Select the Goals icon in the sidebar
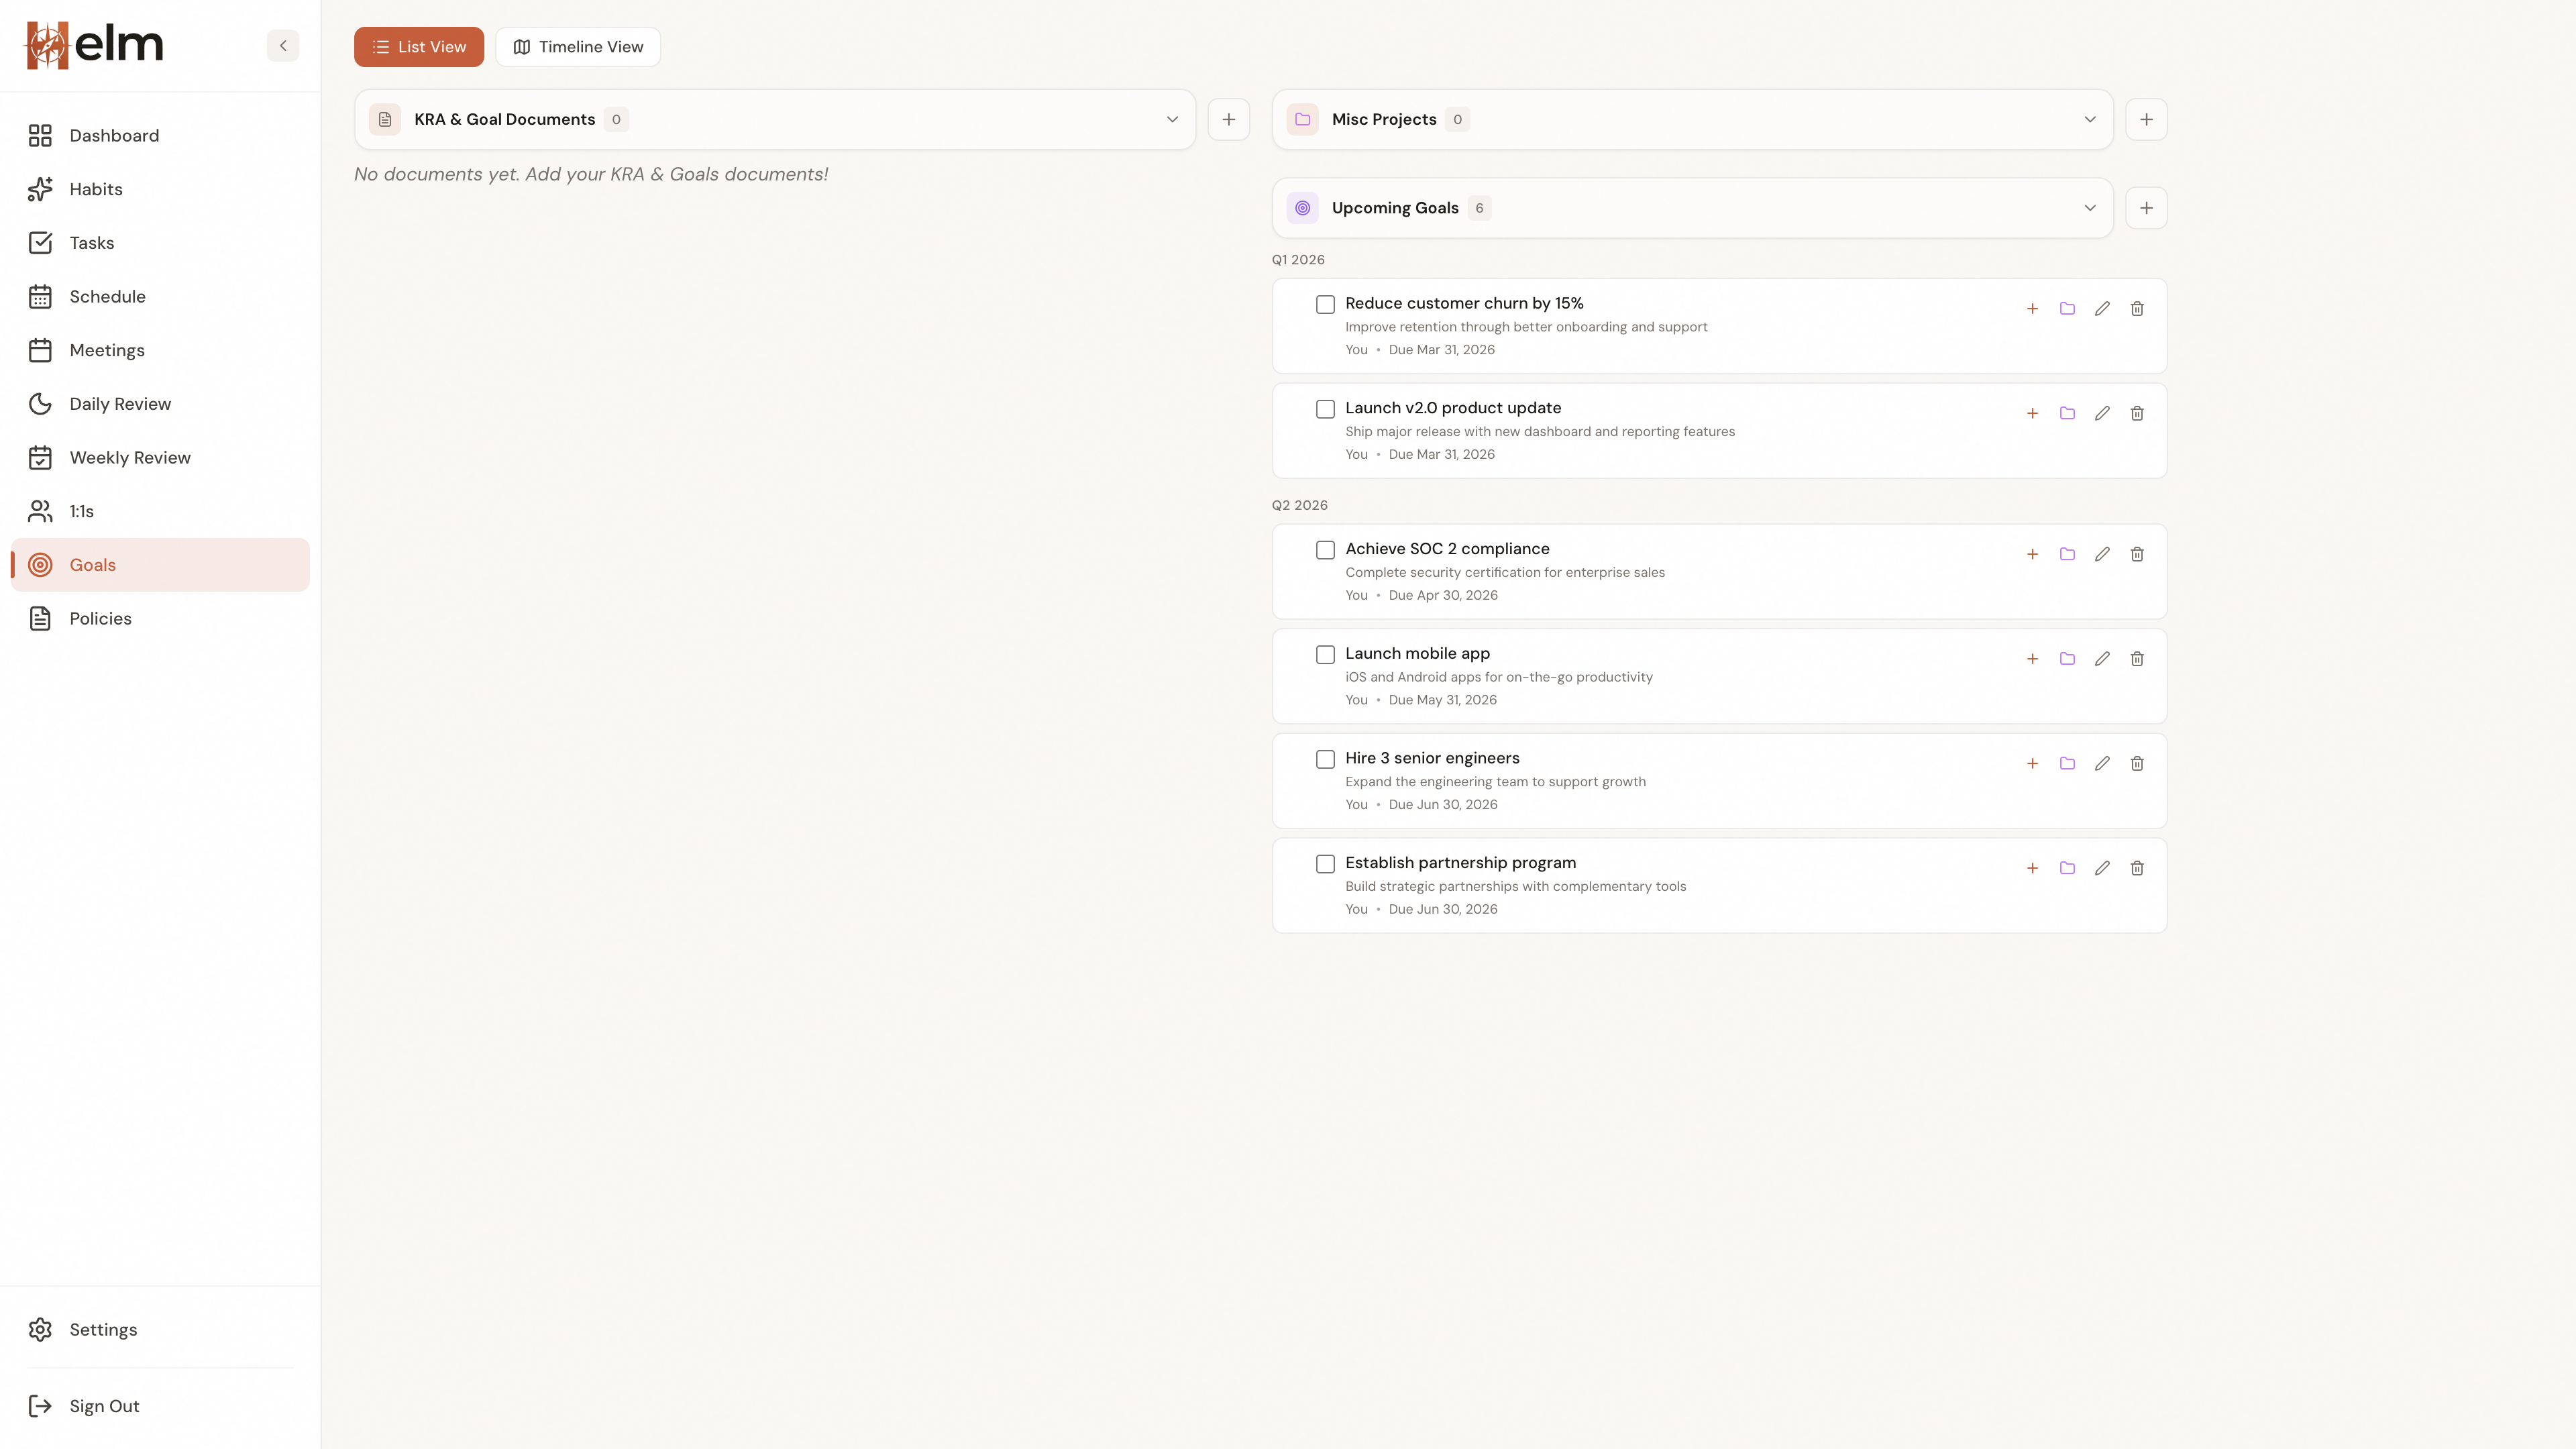Image resolution: width=2576 pixels, height=1449 pixels. 40,564
